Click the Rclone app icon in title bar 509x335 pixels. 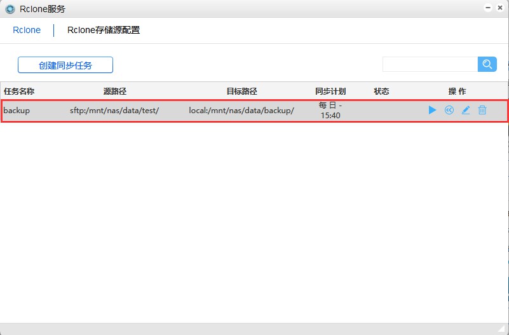10,9
